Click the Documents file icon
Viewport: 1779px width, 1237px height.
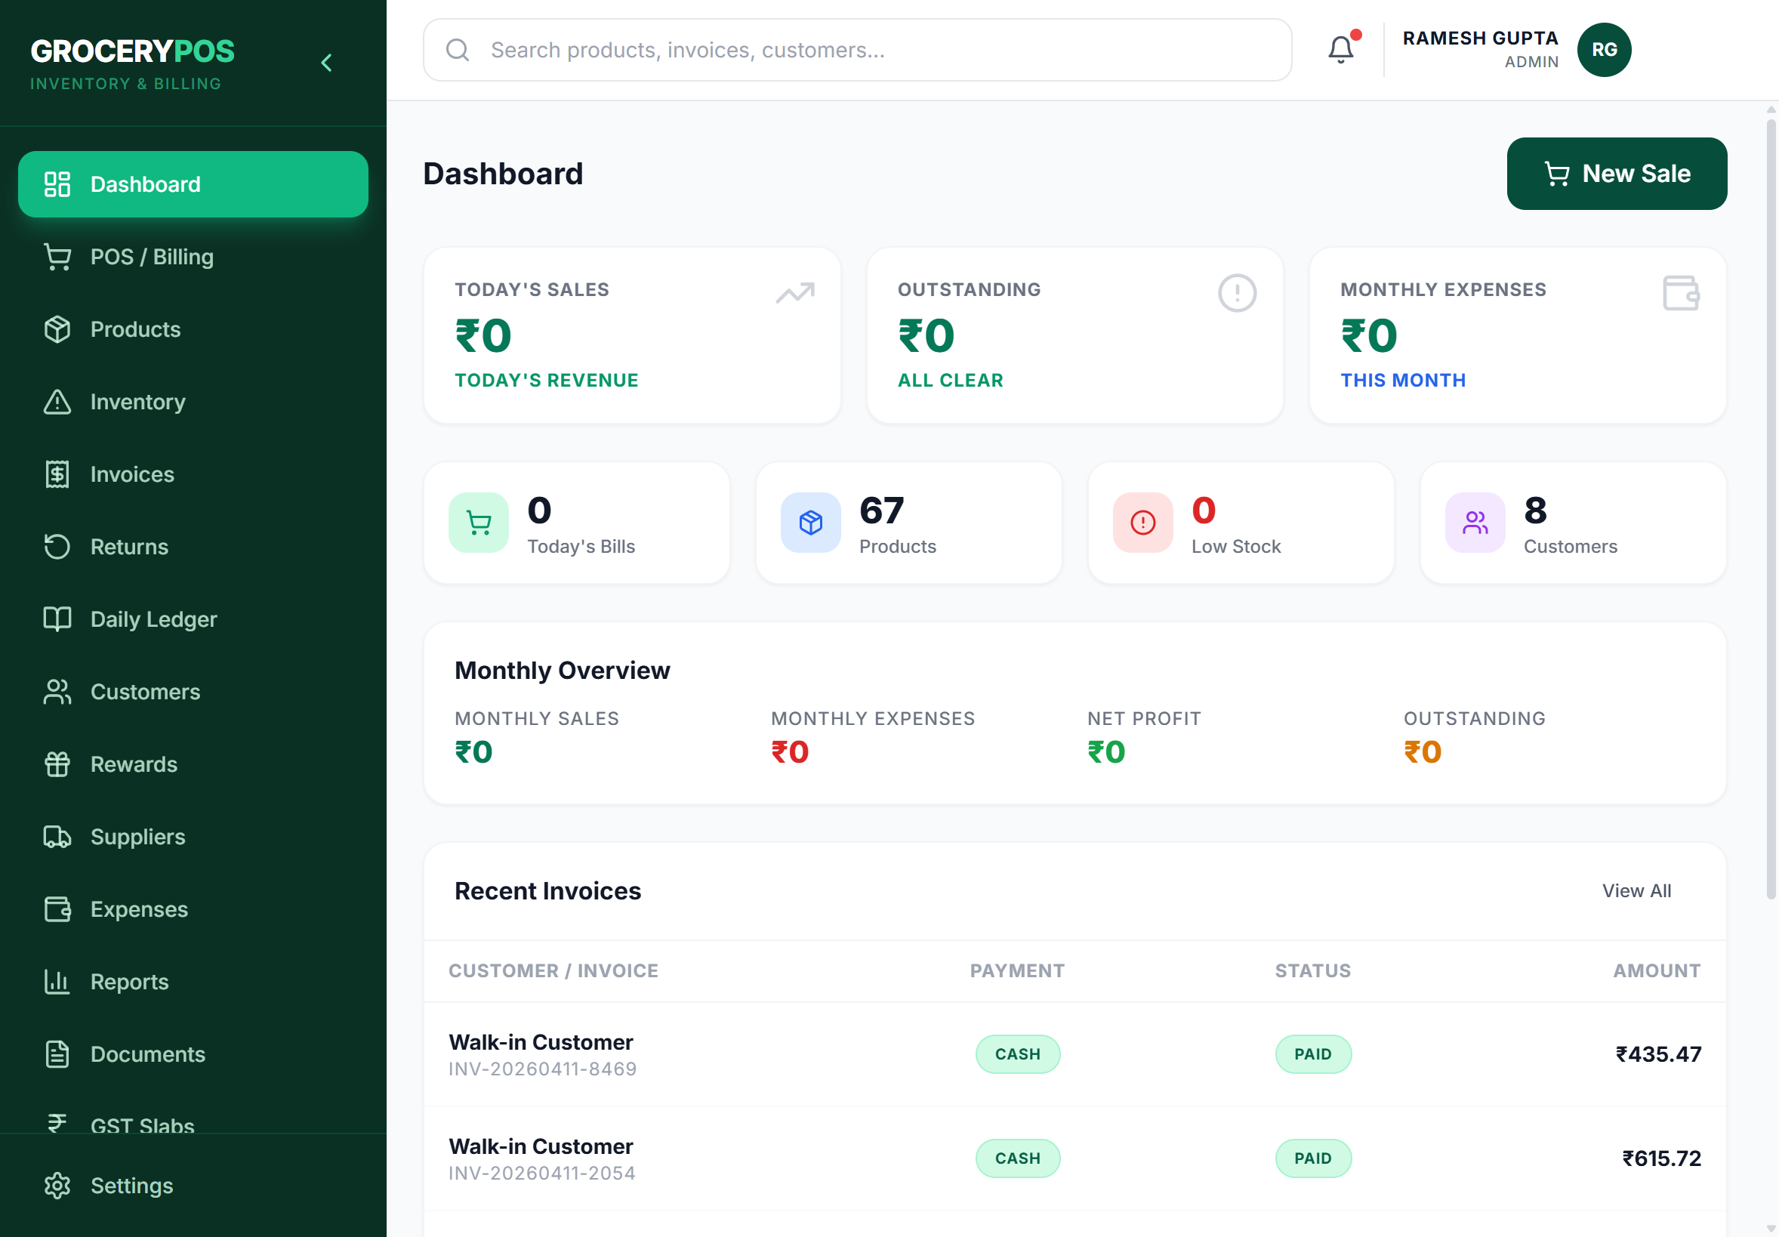57,1054
